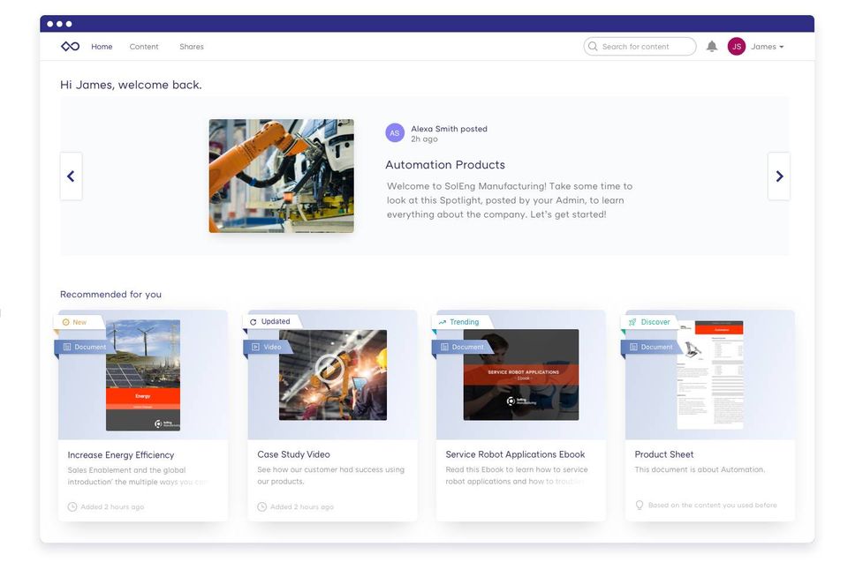The height and width of the screenshot is (562, 848).
Task: Click the '2h ago' timestamp
Action: tap(424, 139)
